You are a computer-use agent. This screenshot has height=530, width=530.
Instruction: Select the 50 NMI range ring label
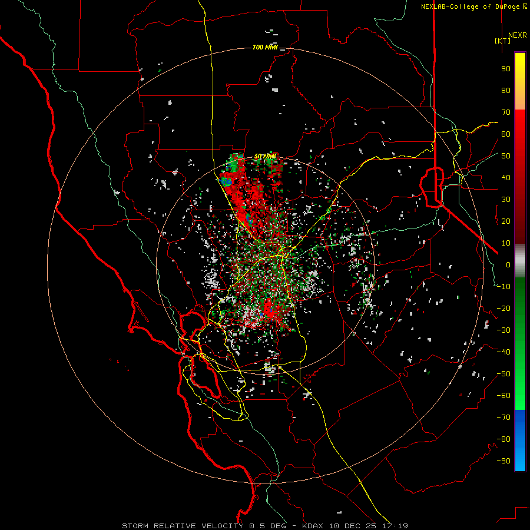(265, 156)
